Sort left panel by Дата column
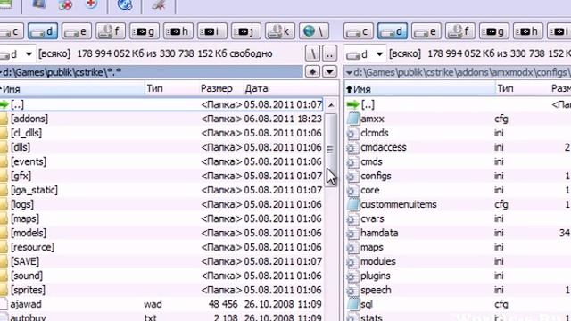 tap(284, 88)
